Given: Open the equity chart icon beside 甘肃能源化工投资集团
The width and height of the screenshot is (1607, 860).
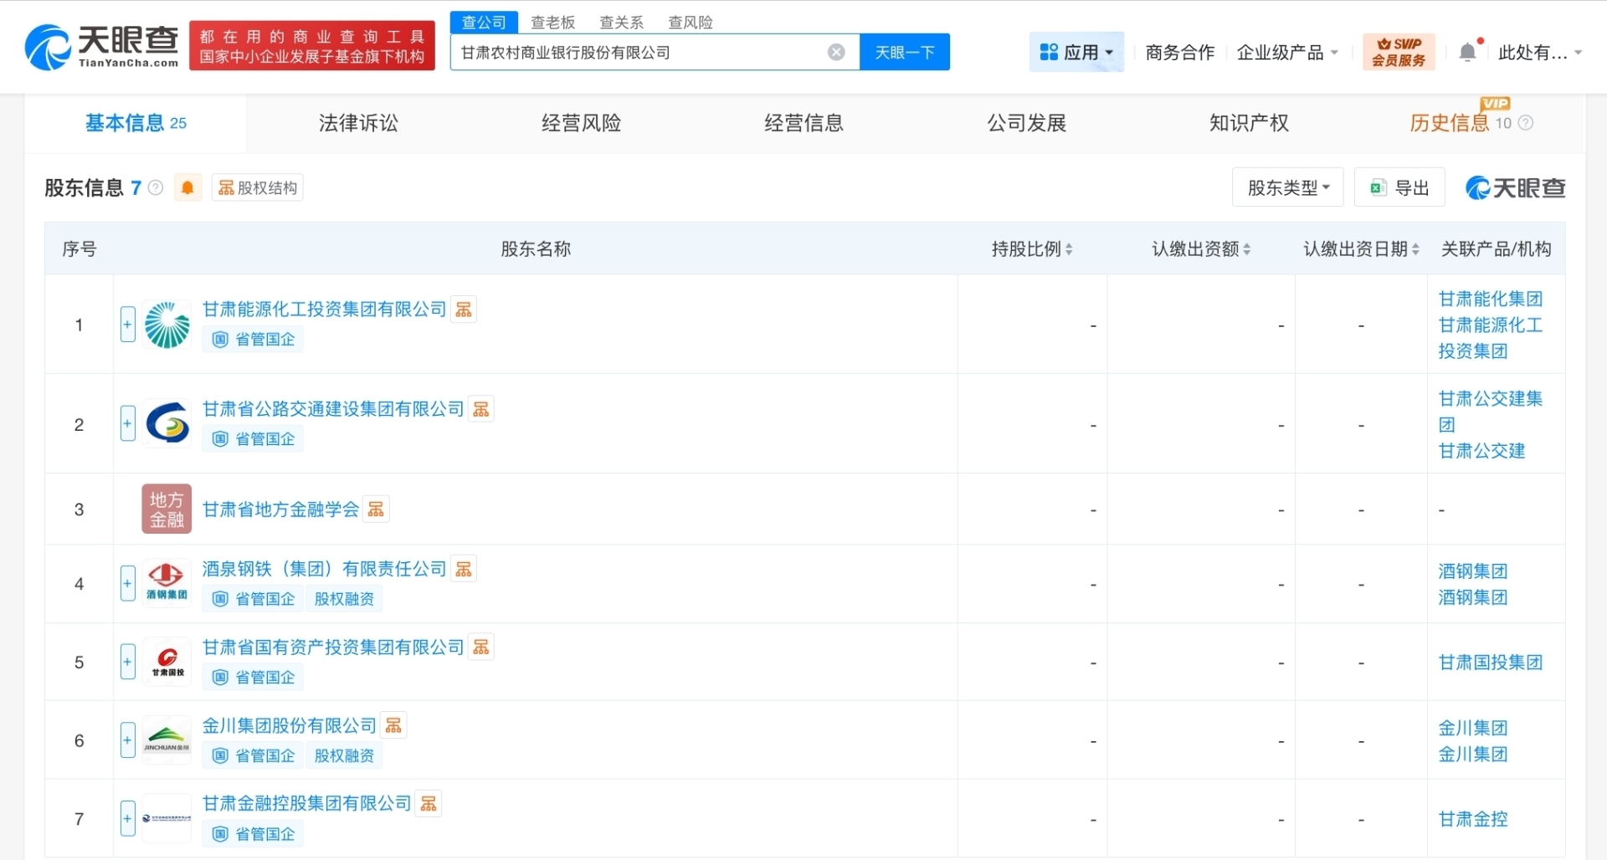Looking at the screenshot, I should tap(464, 309).
